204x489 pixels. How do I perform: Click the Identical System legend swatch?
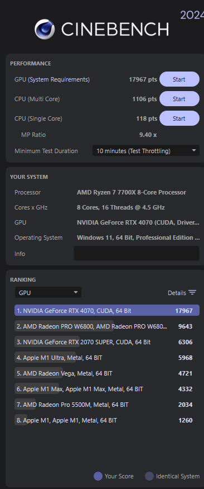click(x=149, y=476)
